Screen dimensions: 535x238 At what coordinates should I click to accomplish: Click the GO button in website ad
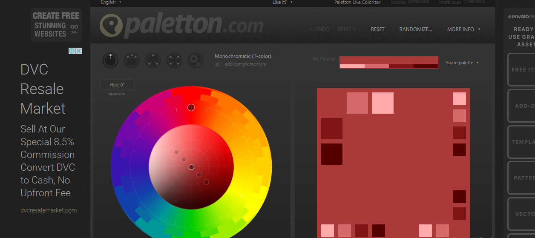pyautogui.click(x=74, y=29)
